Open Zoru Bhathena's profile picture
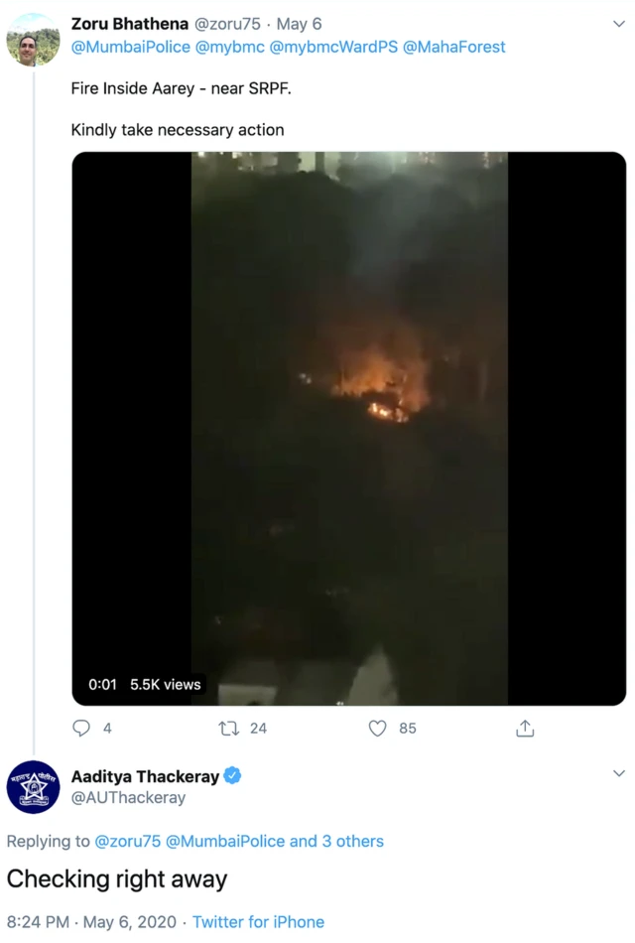The height and width of the screenshot is (943, 635). click(33, 39)
